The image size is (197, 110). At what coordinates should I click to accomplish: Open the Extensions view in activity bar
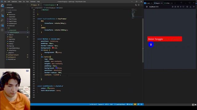click(x=2, y=25)
